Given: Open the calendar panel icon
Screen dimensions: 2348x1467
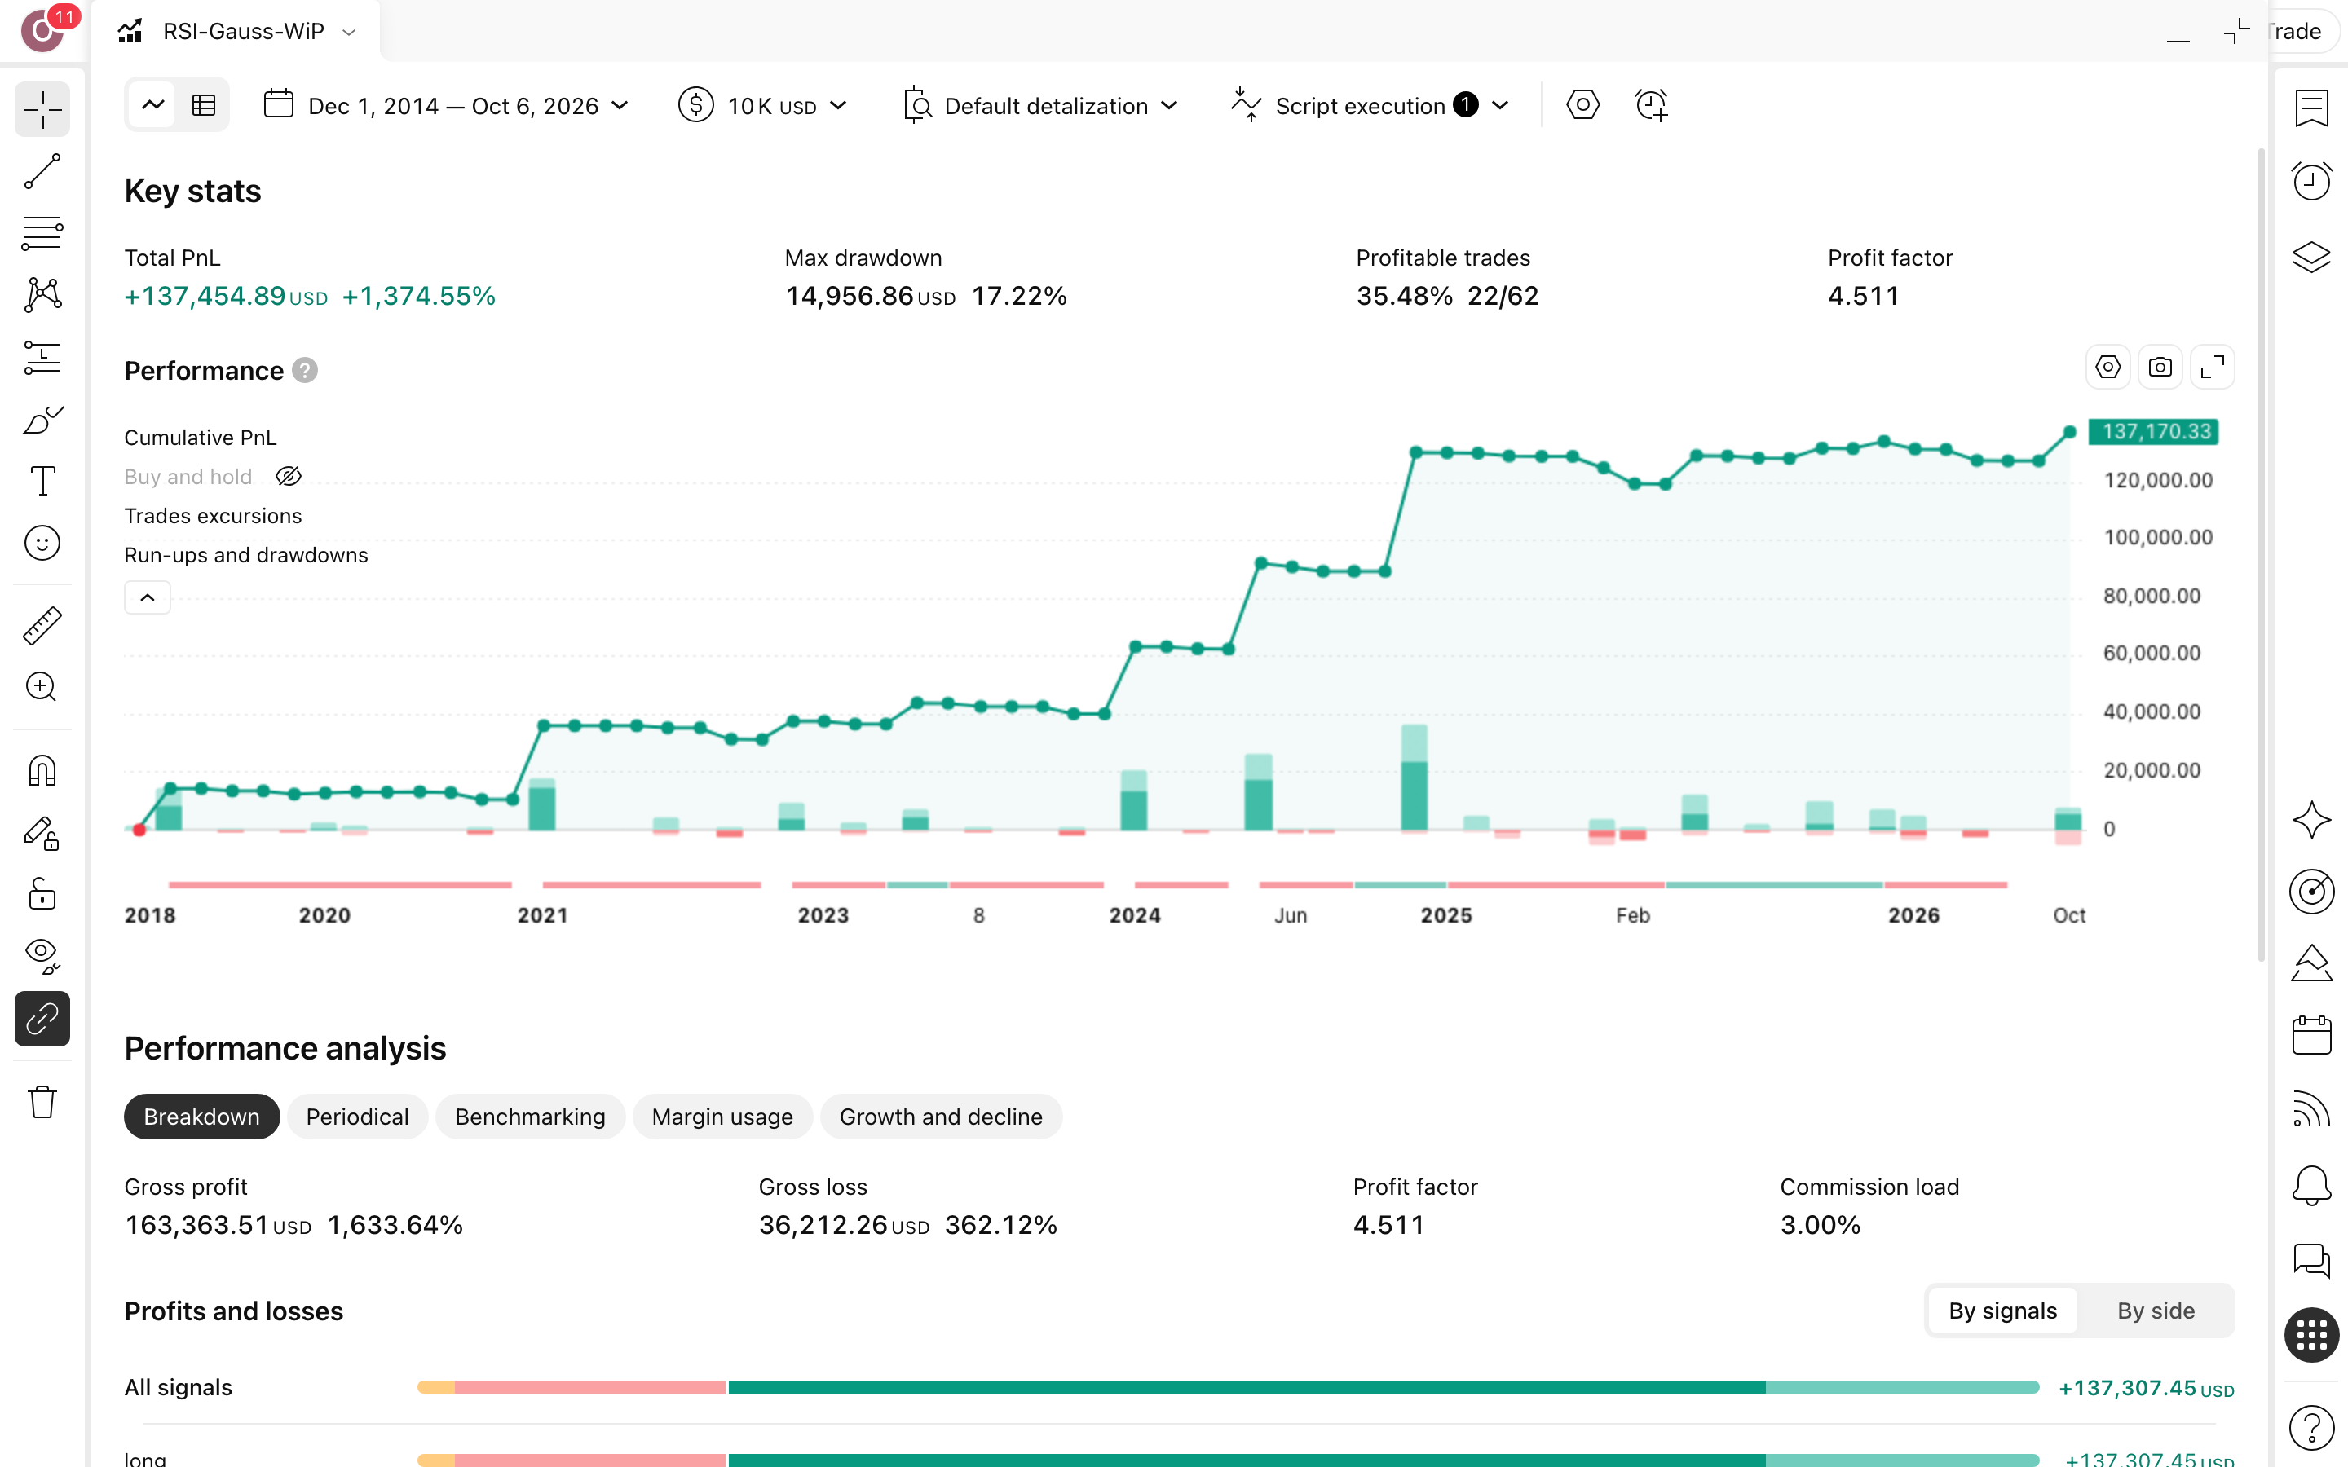Looking at the screenshot, I should [2311, 1035].
